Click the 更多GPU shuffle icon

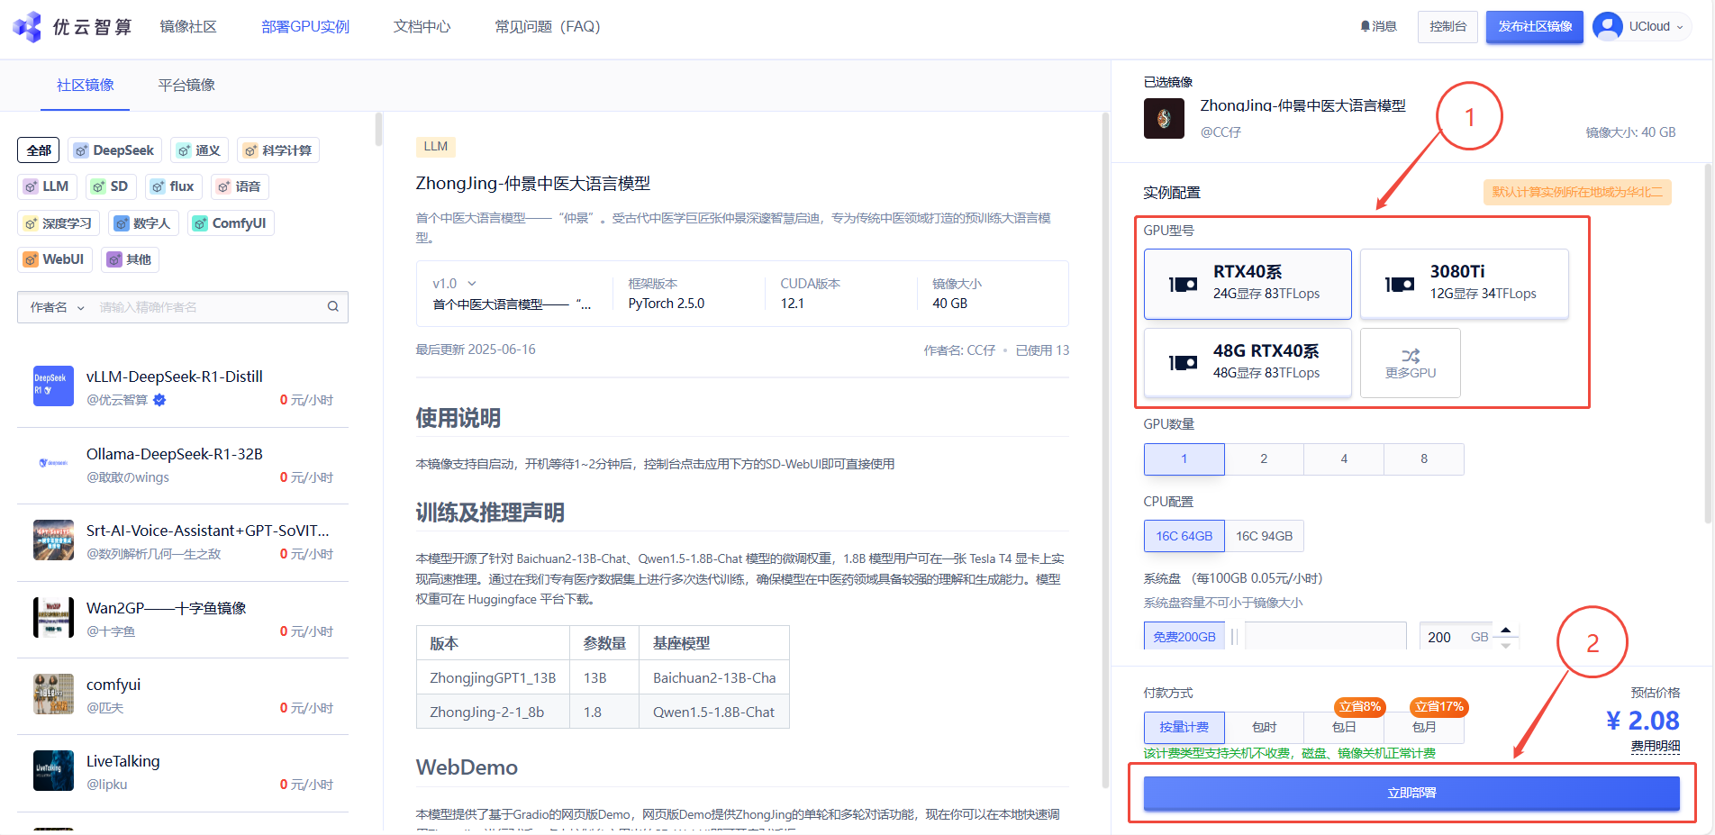coord(1411,356)
